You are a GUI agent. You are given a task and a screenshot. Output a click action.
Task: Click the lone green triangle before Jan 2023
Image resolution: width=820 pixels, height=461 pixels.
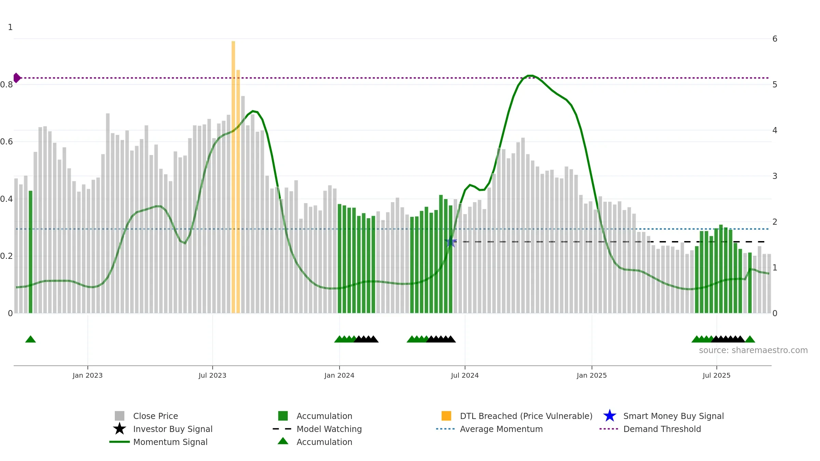pos(30,339)
